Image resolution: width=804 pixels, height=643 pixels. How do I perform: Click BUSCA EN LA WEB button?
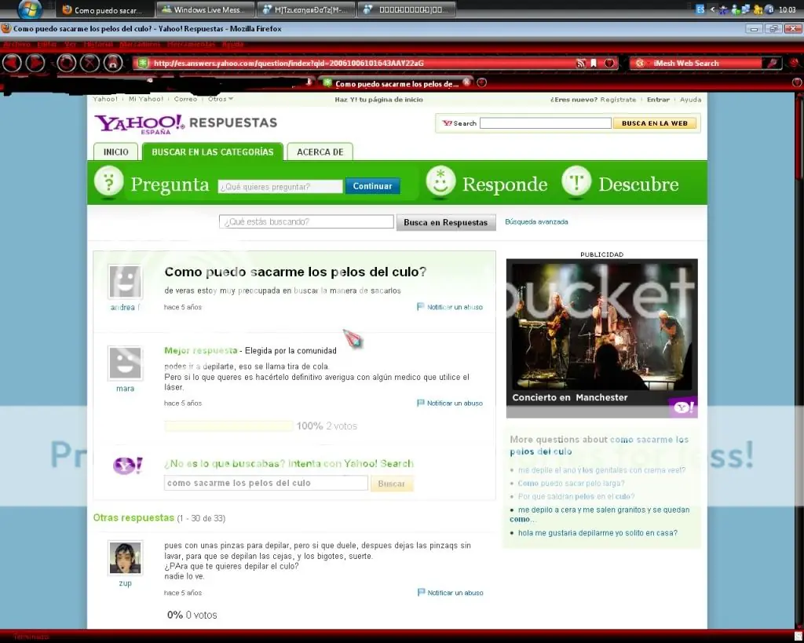(654, 123)
